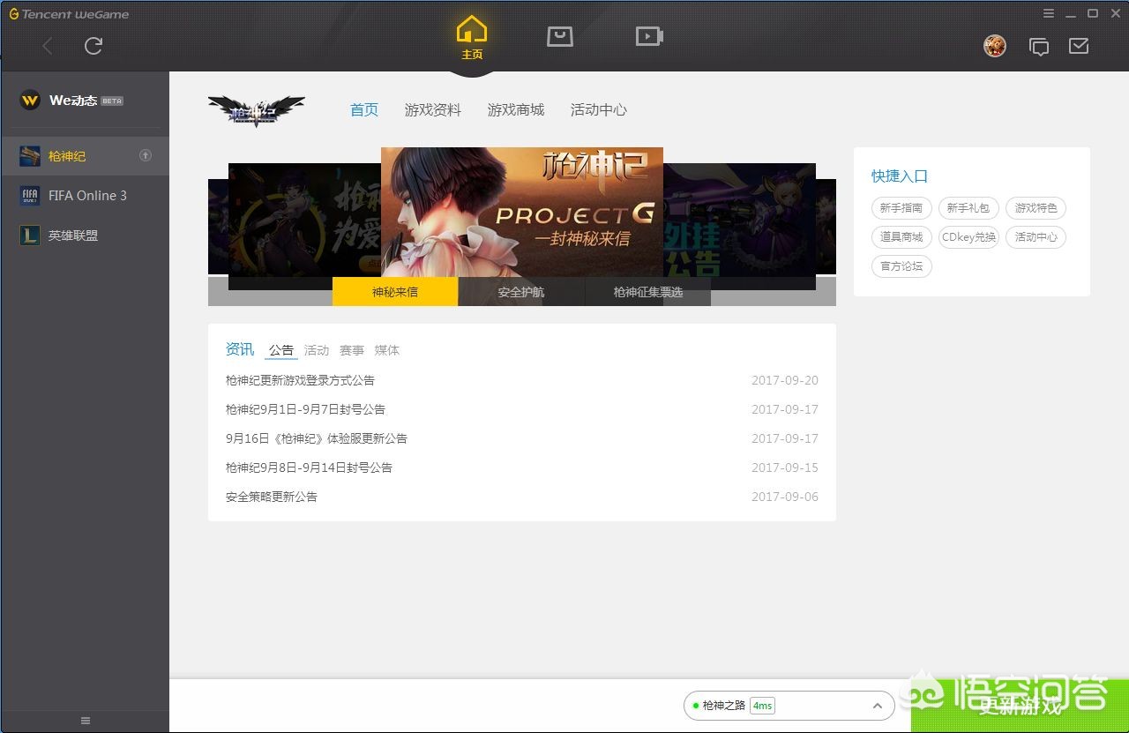Click the 道具商城 quick link
Image resolution: width=1129 pixels, height=733 pixels.
(901, 237)
